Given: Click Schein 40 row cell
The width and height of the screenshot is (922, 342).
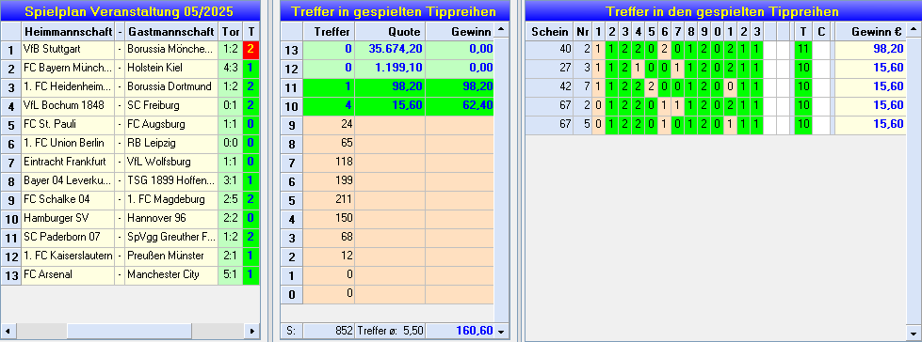Looking at the screenshot, I should [x=549, y=50].
